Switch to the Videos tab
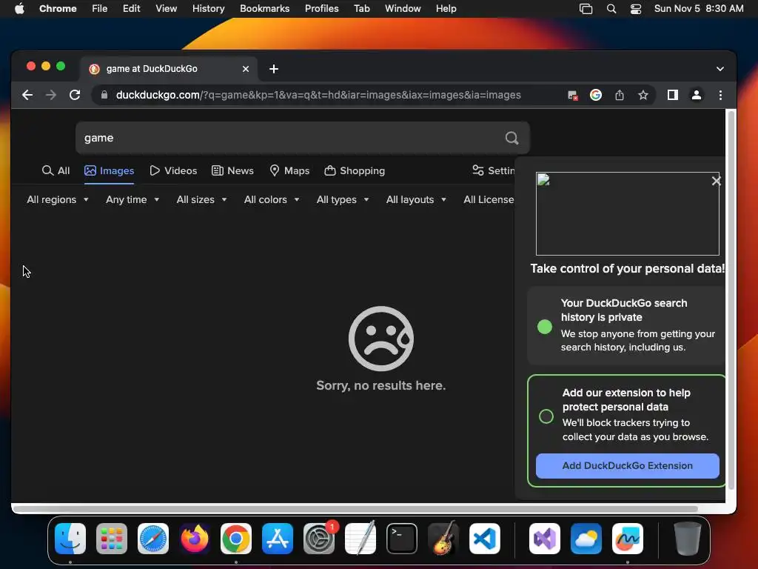The image size is (758, 569). point(173,171)
